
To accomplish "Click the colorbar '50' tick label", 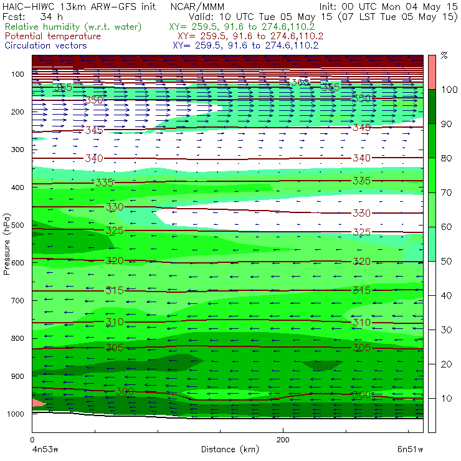I will 446,262.
